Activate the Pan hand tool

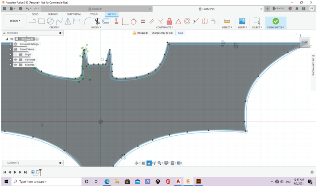[149, 163]
